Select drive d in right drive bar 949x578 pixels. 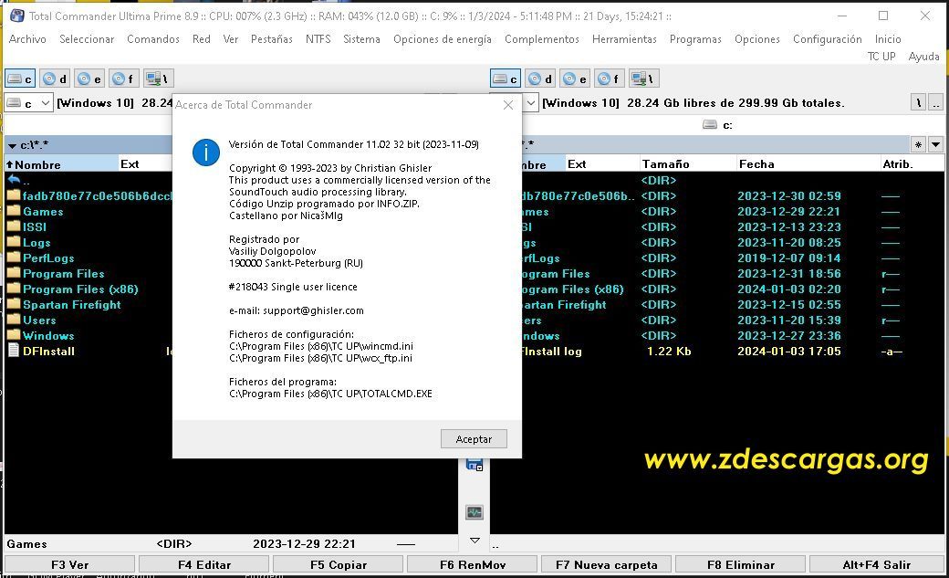540,79
